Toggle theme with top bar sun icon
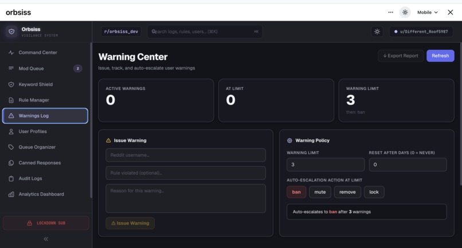Viewport: 462px width, 248px height. [x=405, y=13]
